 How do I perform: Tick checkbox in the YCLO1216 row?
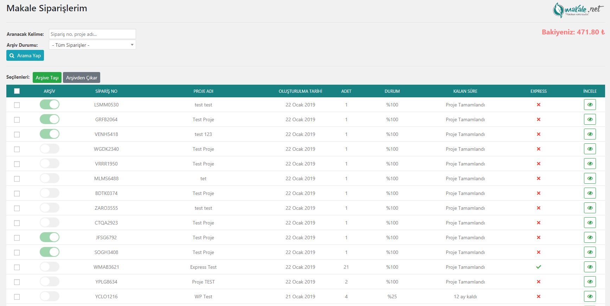[17, 297]
